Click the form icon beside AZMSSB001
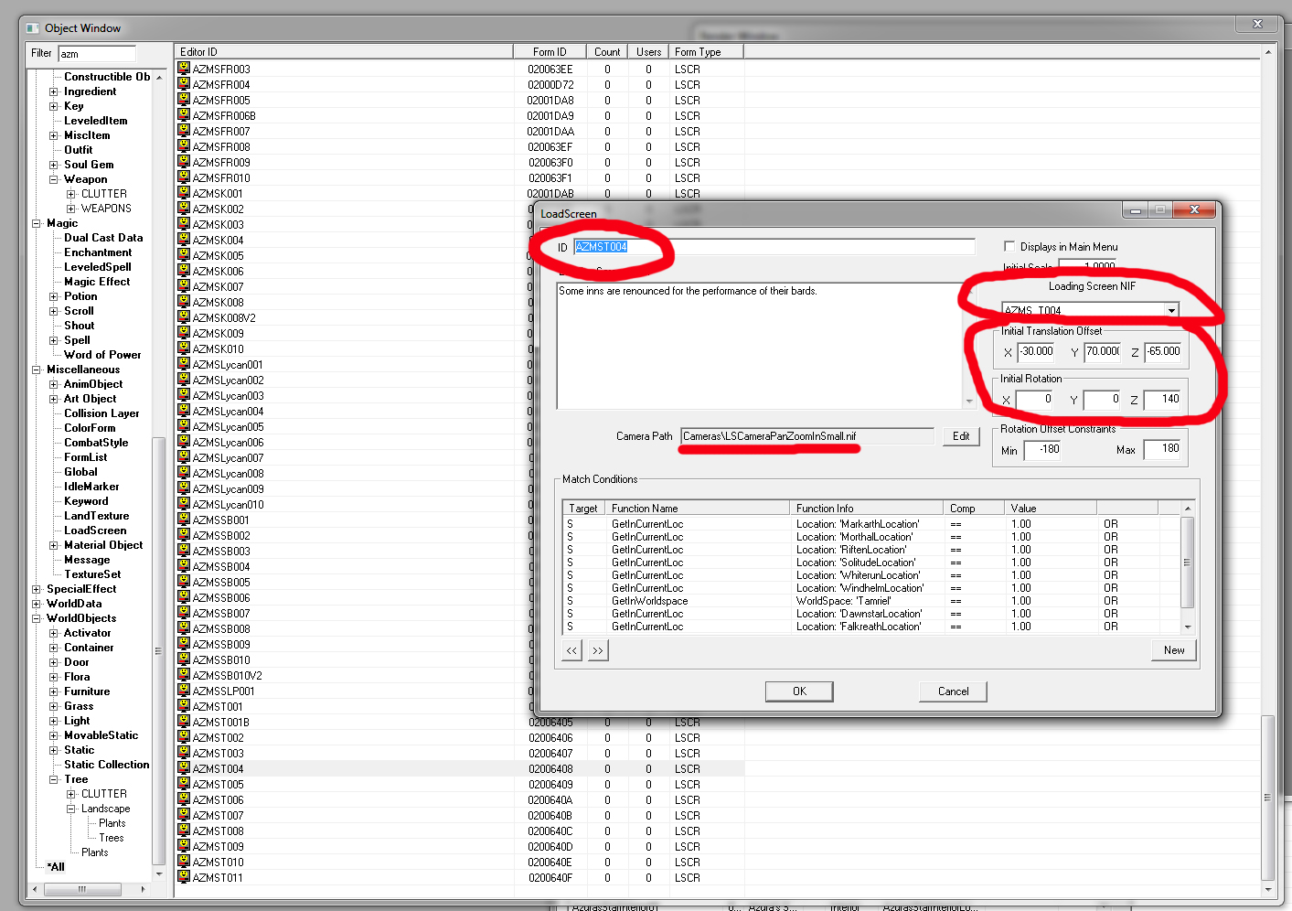1292x911 pixels. tap(184, 520)
